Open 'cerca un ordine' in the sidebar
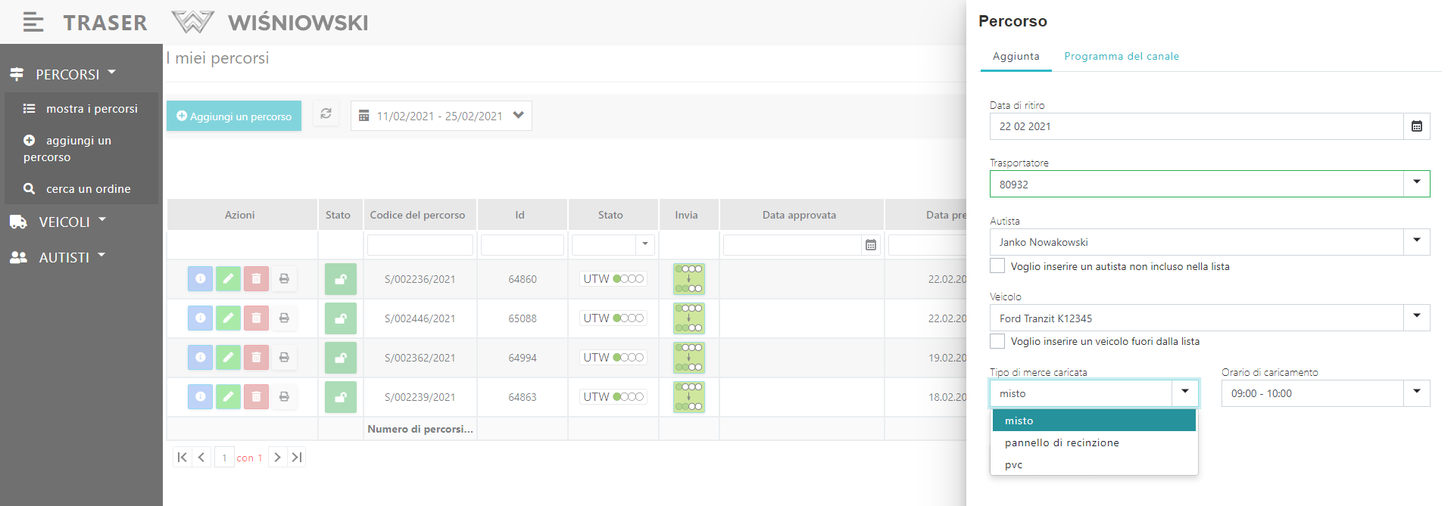 point(88,189)
